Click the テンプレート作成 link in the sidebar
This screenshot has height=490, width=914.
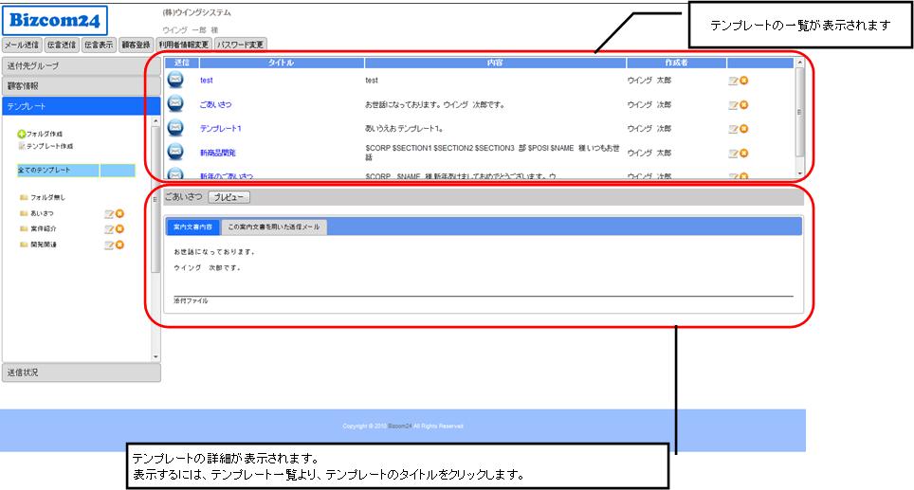tap(49, 146)
